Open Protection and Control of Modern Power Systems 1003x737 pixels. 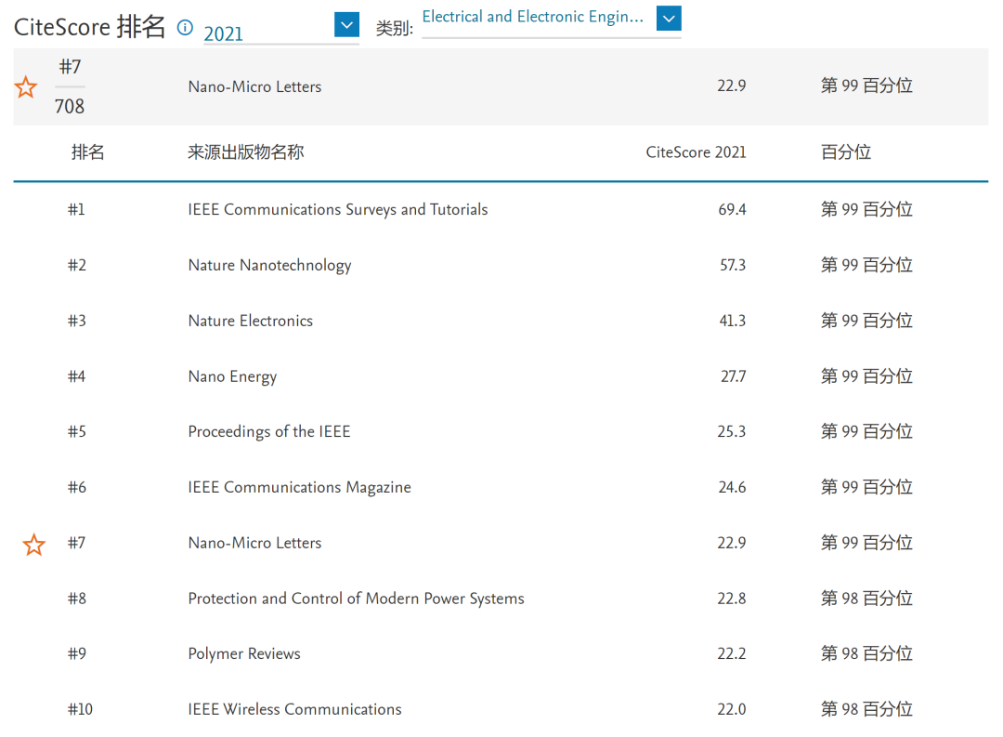click(357, 599)
